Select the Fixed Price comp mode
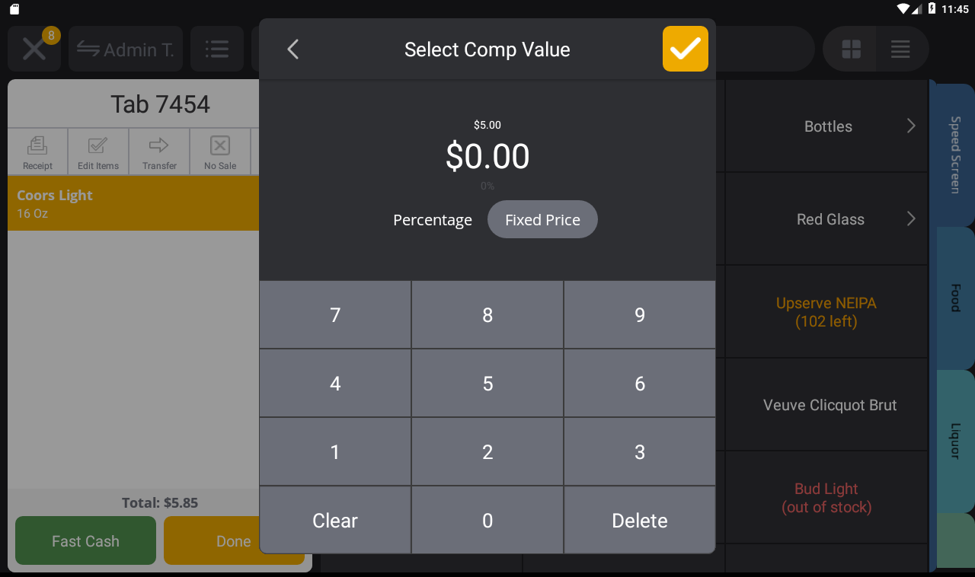 coord(542,219)
